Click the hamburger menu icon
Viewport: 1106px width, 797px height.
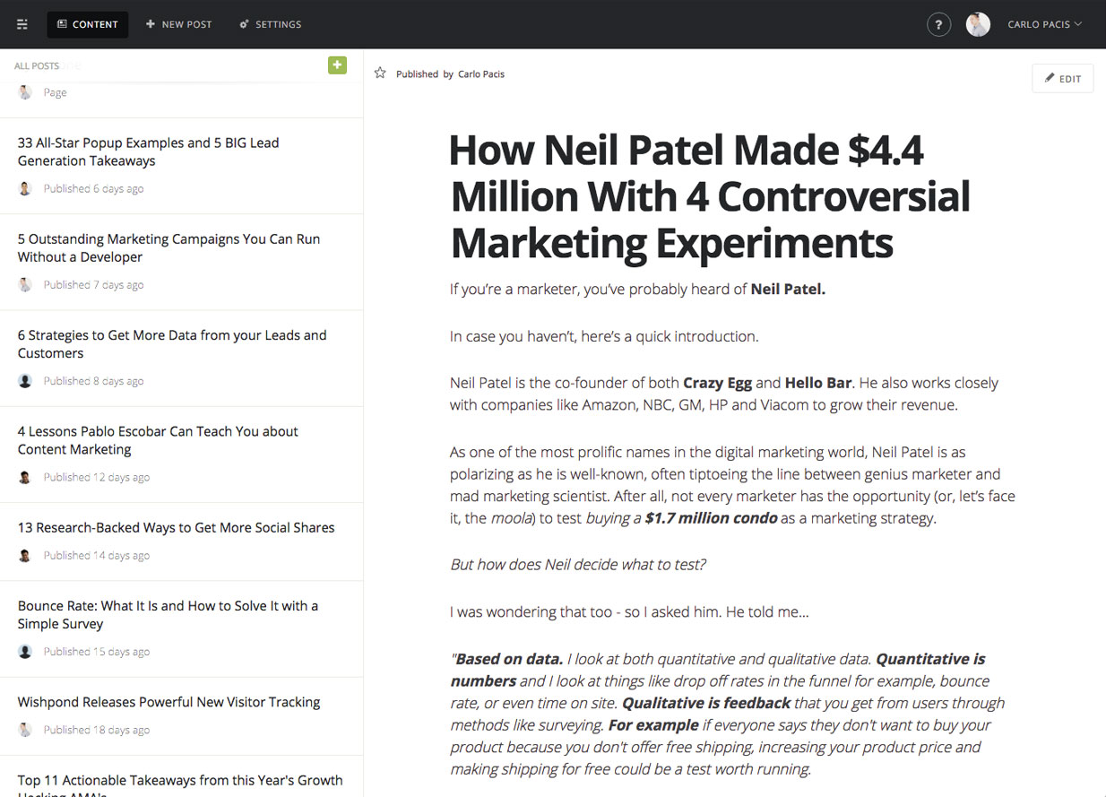coord(22,24)
